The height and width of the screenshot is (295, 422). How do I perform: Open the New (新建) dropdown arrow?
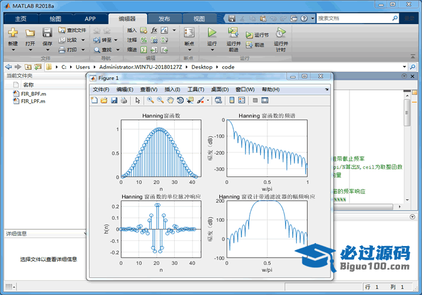tap(13, 50)
